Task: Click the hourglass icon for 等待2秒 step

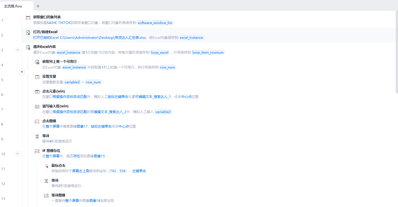Action: (x=46, y=181)
